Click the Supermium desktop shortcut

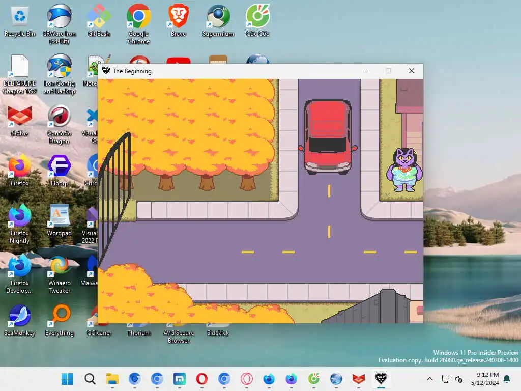point(218,20)
